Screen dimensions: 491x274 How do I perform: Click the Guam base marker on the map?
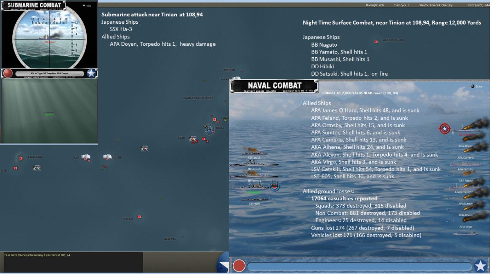pos(194,140)
